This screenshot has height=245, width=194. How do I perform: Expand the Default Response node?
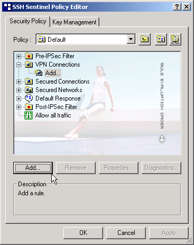(x=19, y=98)
